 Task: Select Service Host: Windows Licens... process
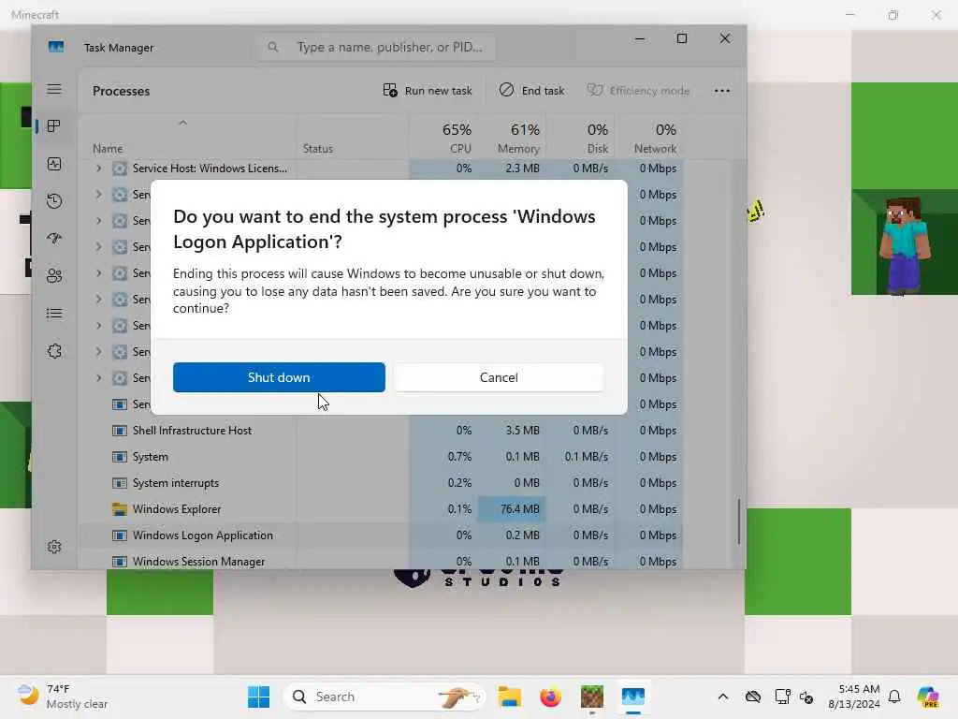pos(210,169)
